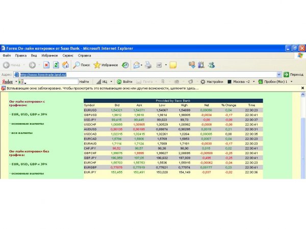306x229 pixels.
Task: Click EURUSD symbol cell
Action: click(90, 110)
